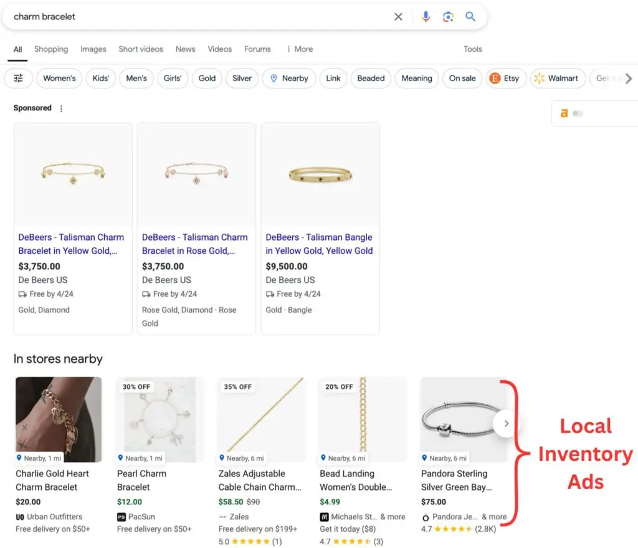
Task: Expand the More search categories menu
Action: [299, 49]
